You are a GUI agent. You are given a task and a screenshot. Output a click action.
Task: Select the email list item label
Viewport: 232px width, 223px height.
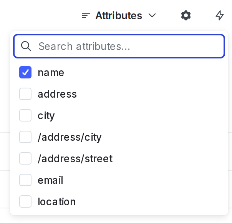point(50,180)
